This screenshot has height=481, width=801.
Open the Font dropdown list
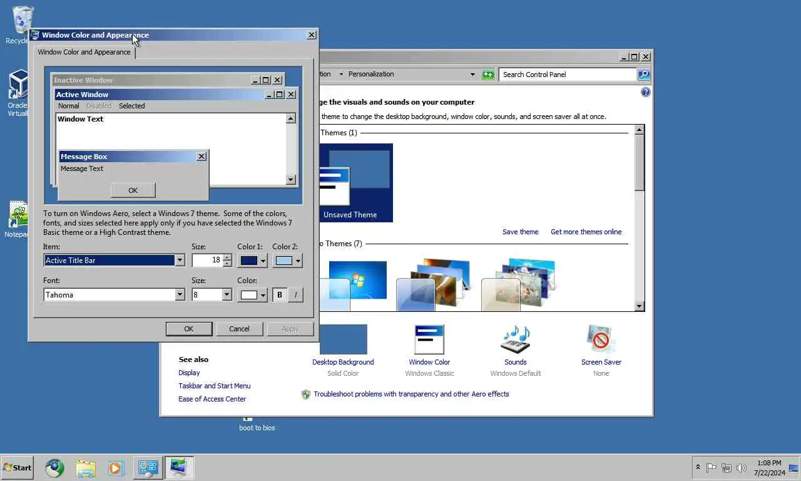180,294
